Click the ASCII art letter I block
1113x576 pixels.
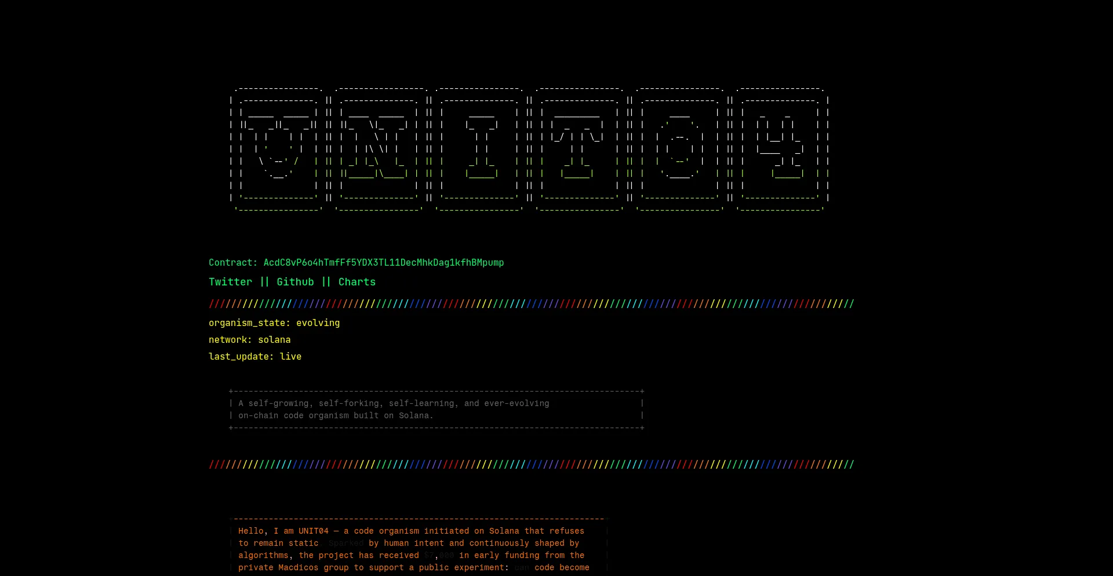click(480, 149)
